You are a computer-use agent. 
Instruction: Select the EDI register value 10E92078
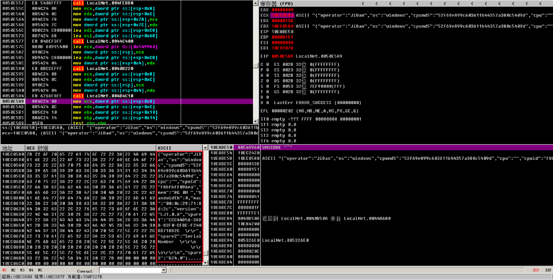click(282, 48)
